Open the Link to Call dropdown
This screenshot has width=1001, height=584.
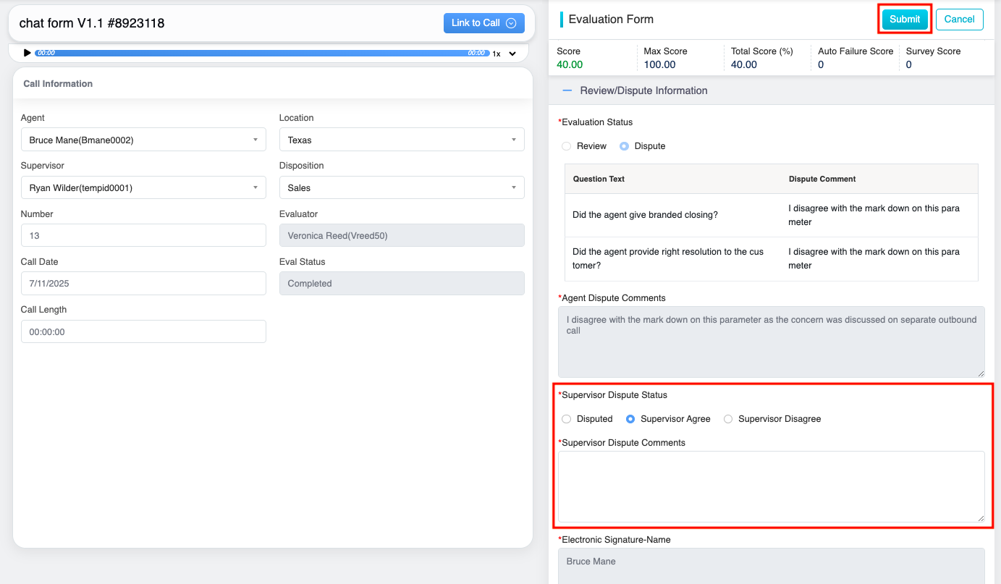[483, 23]
